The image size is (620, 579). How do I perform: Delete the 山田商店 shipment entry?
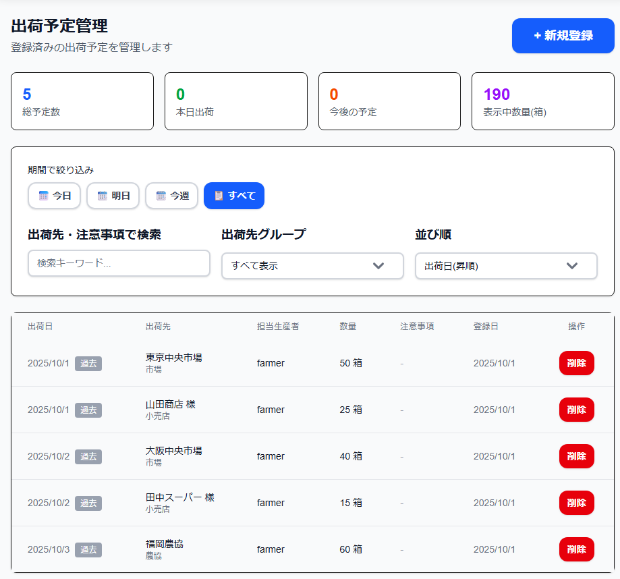[x=576, y=410]
